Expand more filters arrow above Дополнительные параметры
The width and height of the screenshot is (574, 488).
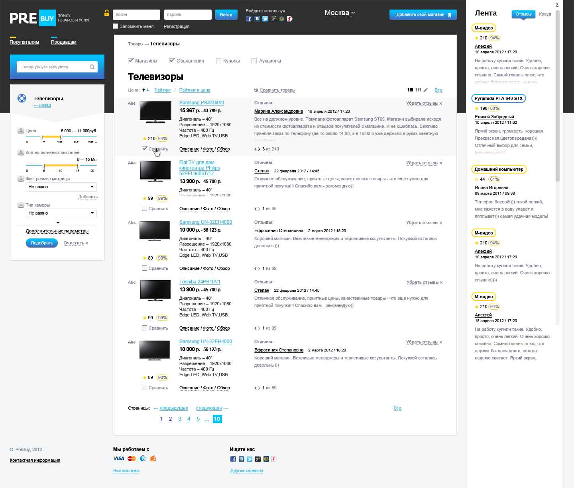(58, 223)
